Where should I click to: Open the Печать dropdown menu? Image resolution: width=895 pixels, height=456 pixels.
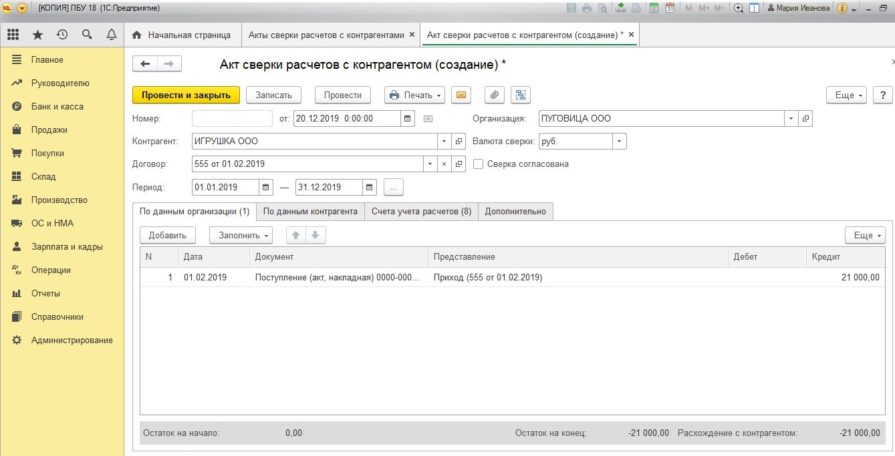click(414, 95)
